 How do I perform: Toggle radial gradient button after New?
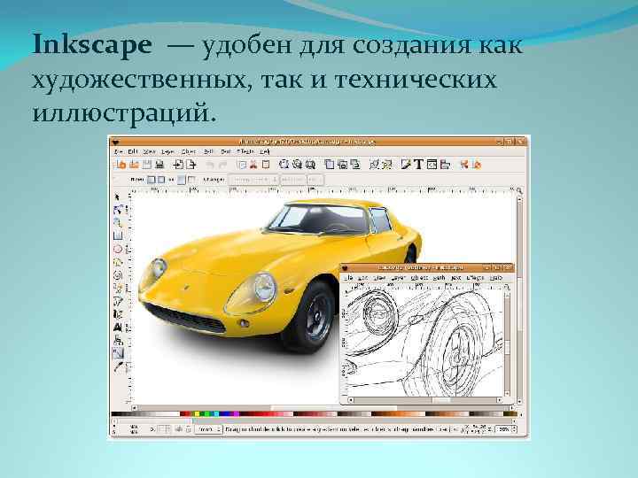coord(161,179)
